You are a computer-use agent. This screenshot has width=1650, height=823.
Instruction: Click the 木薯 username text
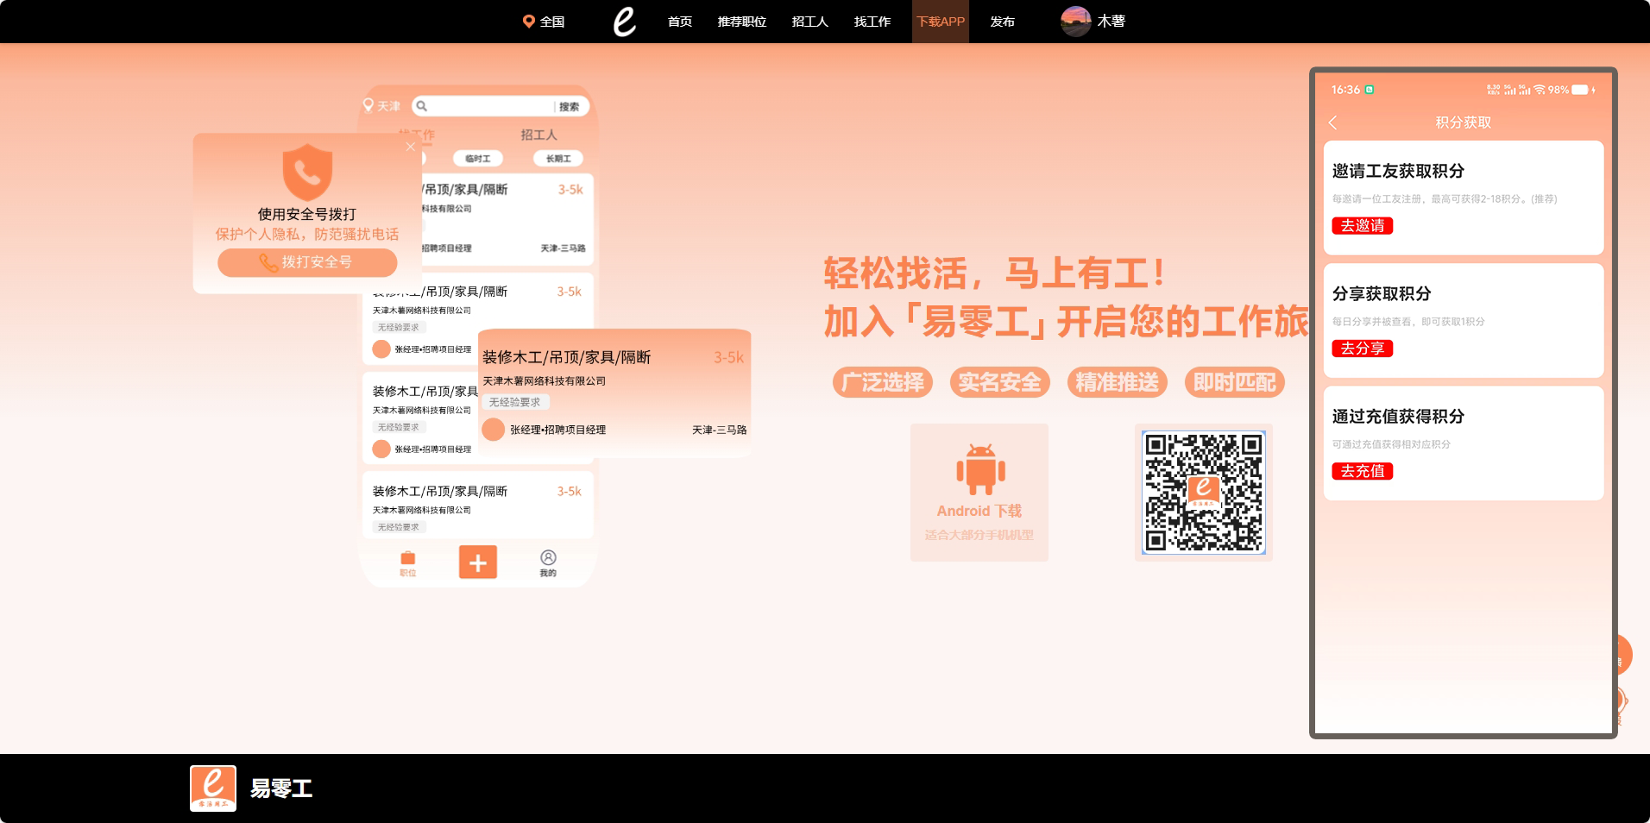point(1112,21)
